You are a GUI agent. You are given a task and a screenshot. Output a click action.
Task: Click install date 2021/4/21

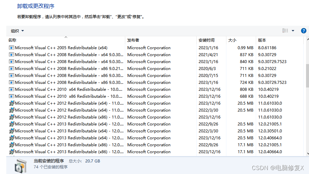tap(208, 54)
